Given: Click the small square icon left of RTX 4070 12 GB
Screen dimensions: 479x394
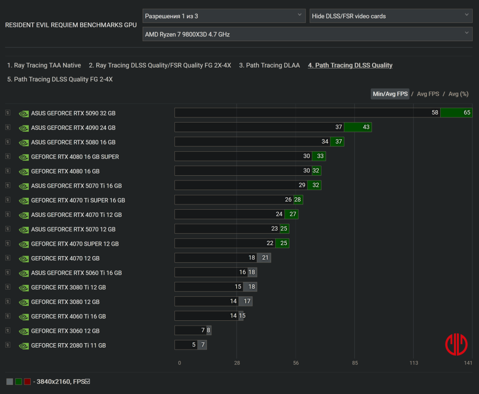Looking at the screenshot, I should 8,258.
